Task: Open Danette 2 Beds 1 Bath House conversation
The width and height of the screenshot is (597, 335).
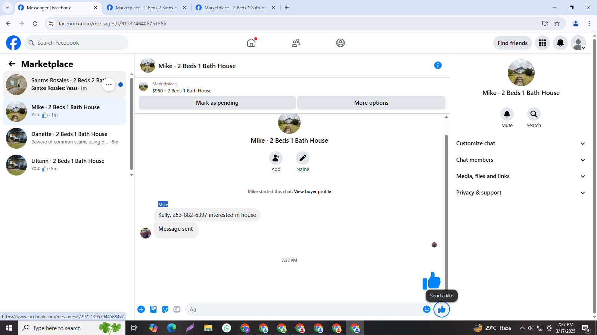Action: [64, 138]
